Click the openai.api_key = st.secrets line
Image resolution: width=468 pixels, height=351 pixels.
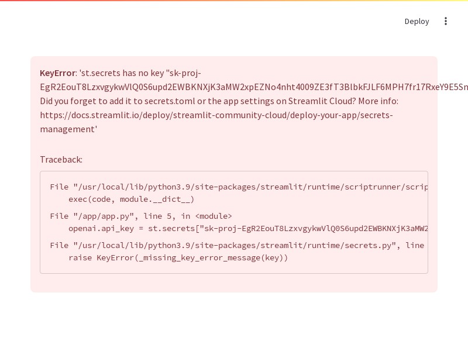coord(248,229)
